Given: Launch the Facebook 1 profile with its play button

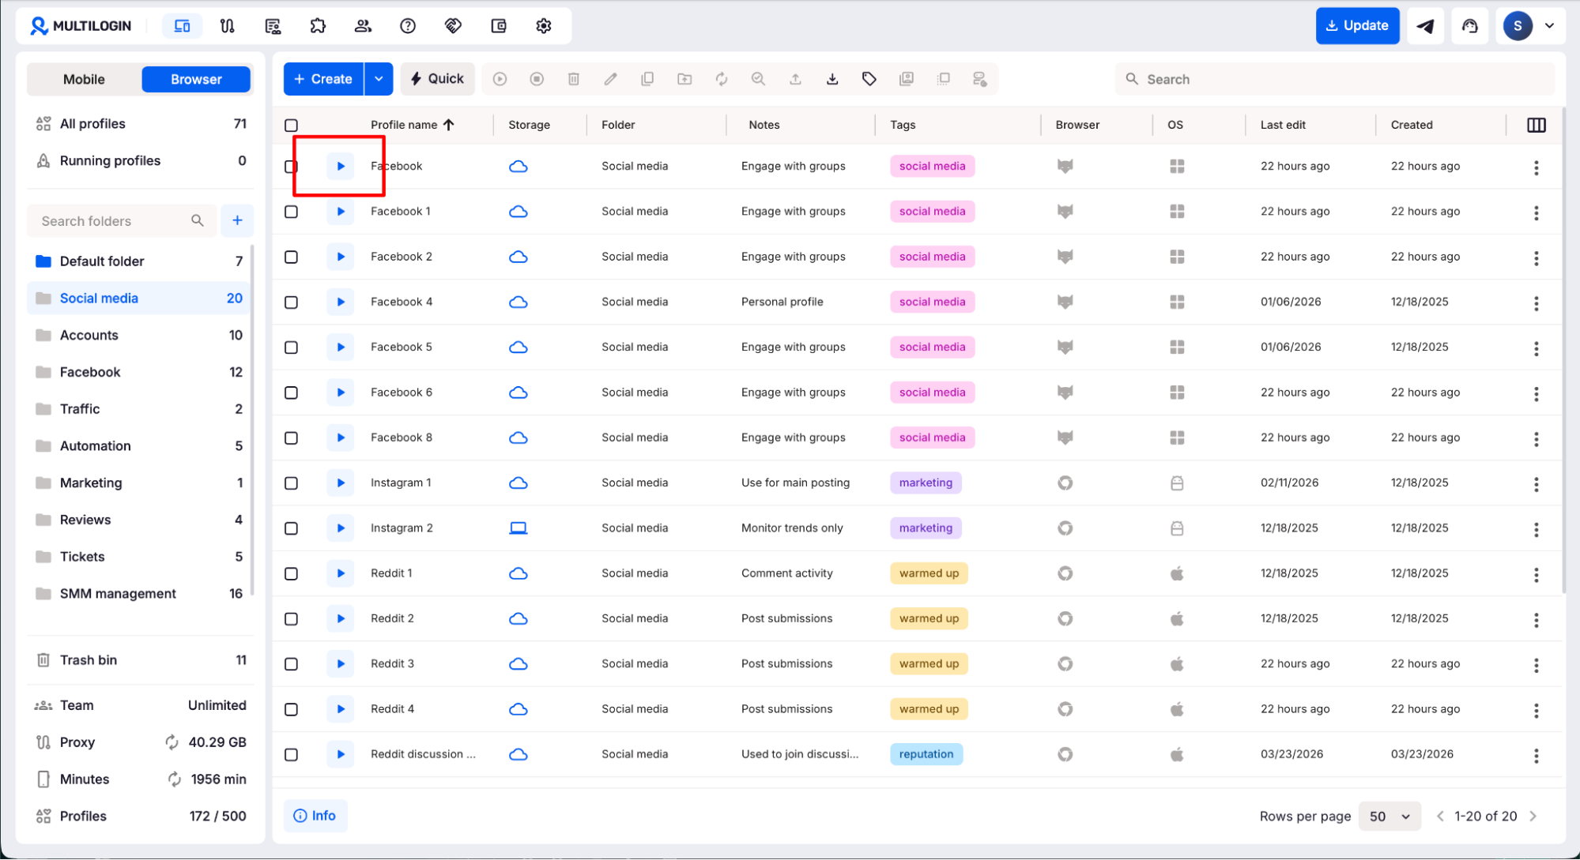Looking at the screenshot, I should click(x=341, y=212).
